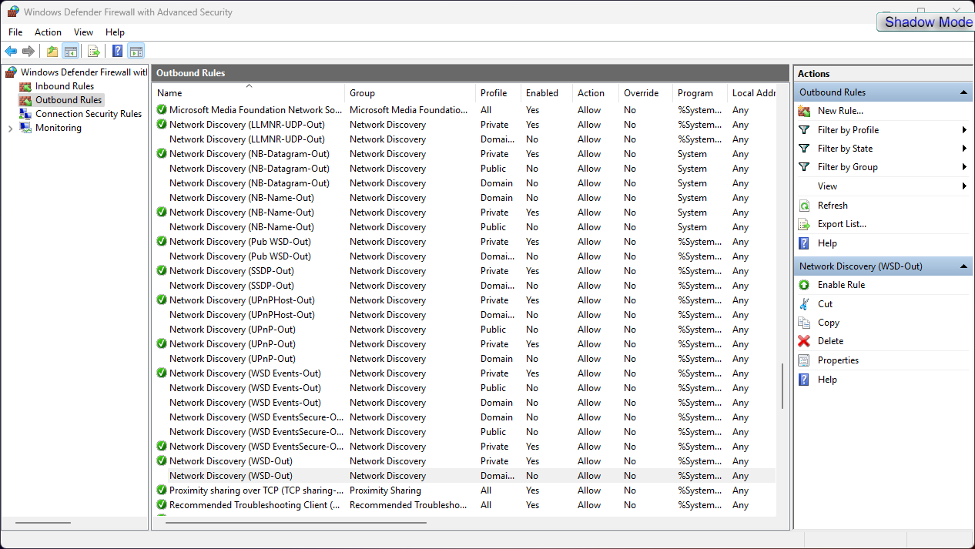The width and height of the screenshot is (975, 549).
Task: Click the New Rule icon in Actions pane
Action: 804,111
